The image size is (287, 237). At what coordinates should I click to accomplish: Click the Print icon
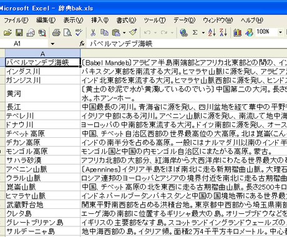[x=56, y=32]
